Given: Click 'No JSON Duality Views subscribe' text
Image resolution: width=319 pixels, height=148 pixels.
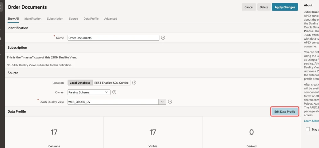Looking at the screenshot, I should (x=39, y=65).
